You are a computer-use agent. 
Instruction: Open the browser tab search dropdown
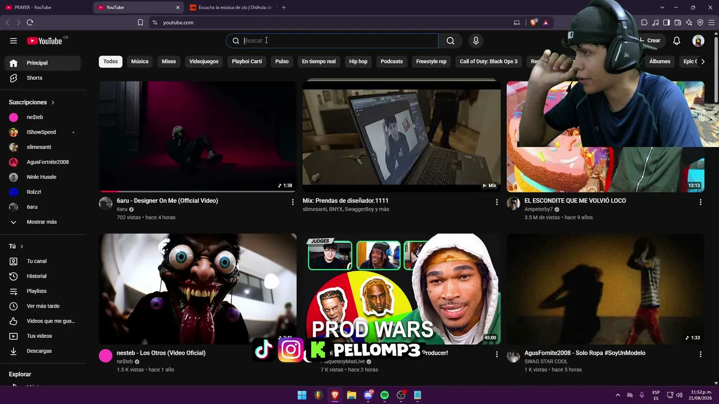pos(662,7)
